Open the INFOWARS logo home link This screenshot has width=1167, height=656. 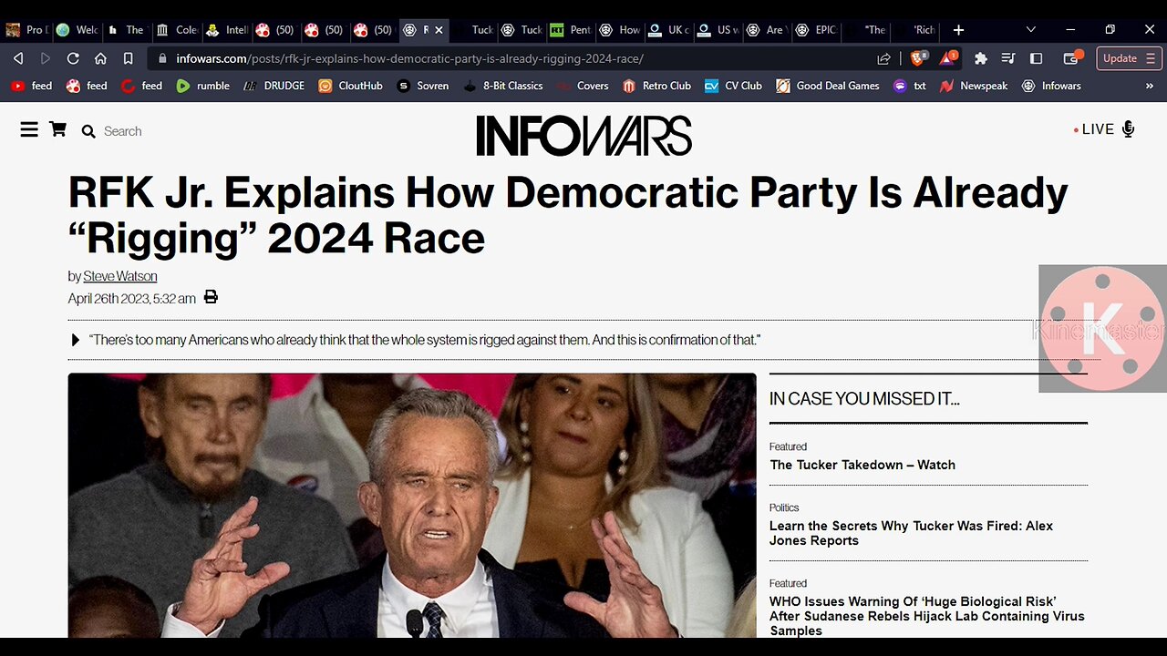tap(583, 135)
